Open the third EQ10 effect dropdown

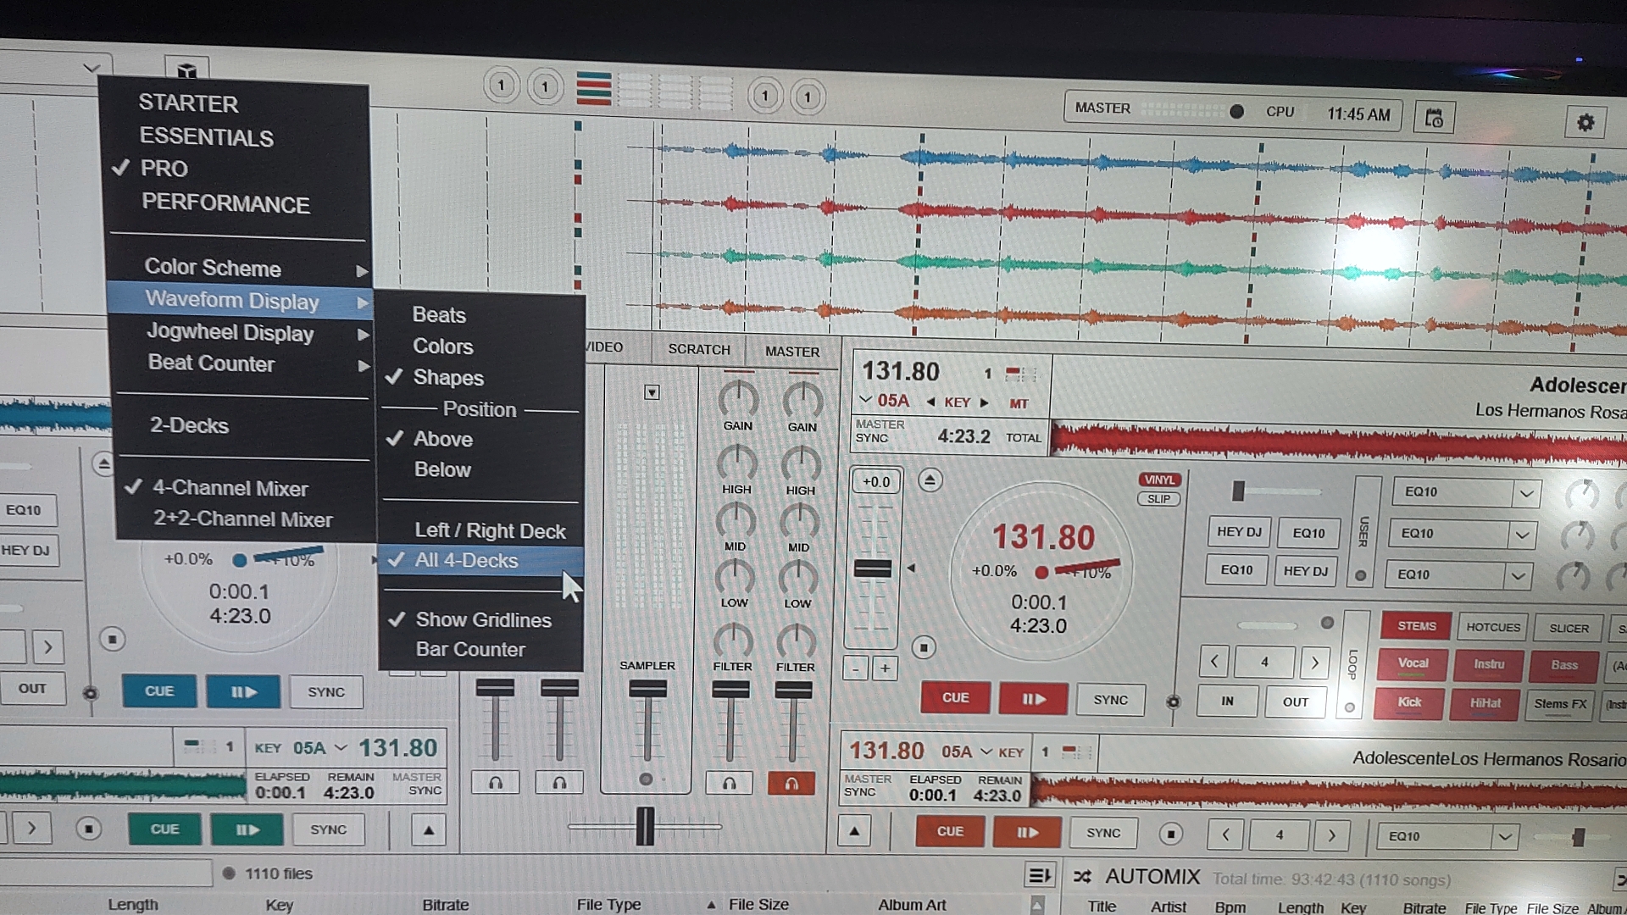[1517, 576]
